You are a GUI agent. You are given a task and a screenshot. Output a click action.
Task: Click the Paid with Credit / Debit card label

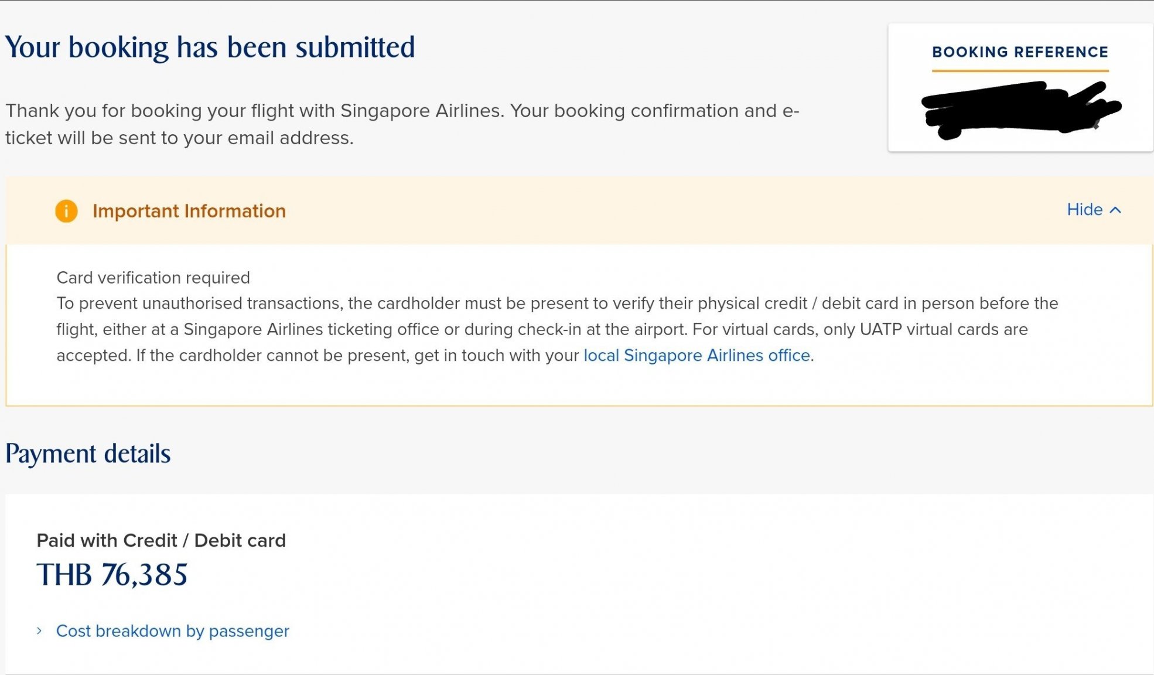[x=161, y=540]
